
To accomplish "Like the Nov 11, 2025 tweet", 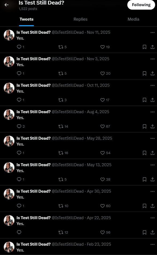I will point(102,47).
